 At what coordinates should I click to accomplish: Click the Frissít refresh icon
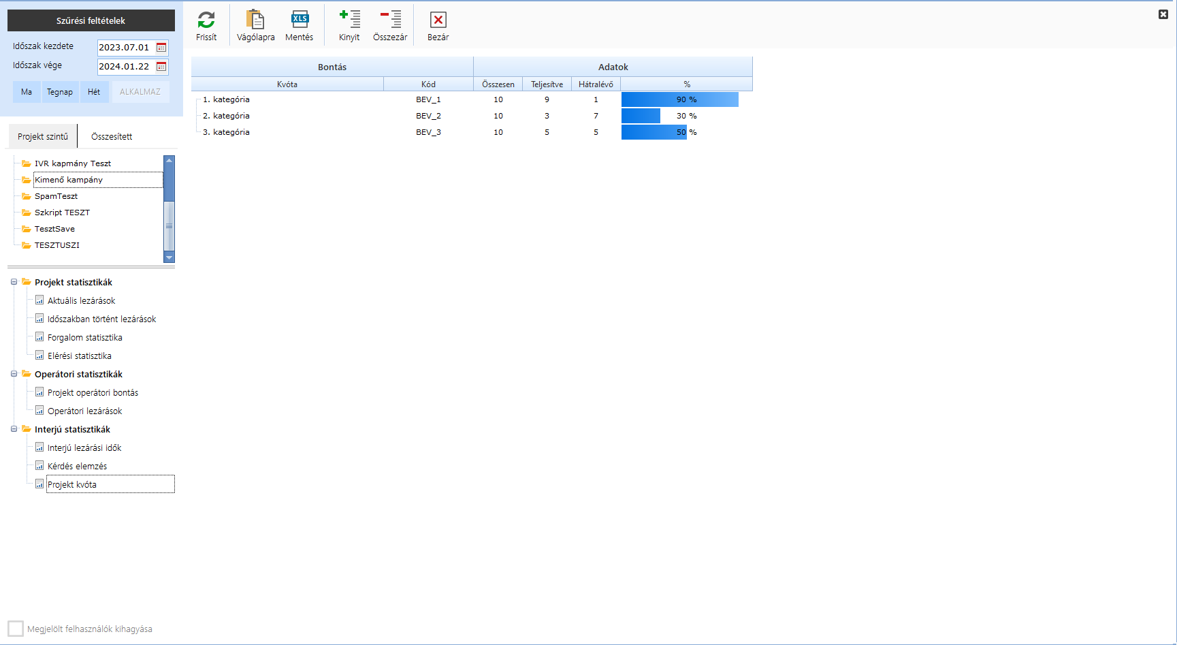206,20
